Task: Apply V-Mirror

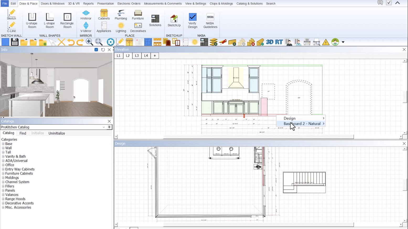Action: (86, 27)
